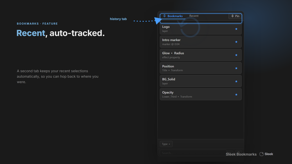This screenshot has height=164, width=292.
Task: Click the pin icon in Bookmarks tab
Action: (164, 16)
